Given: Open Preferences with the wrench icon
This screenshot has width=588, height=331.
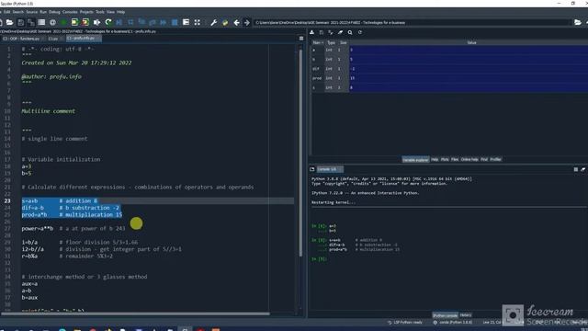Looking at the screenshot, I should (x=214, y=22).
